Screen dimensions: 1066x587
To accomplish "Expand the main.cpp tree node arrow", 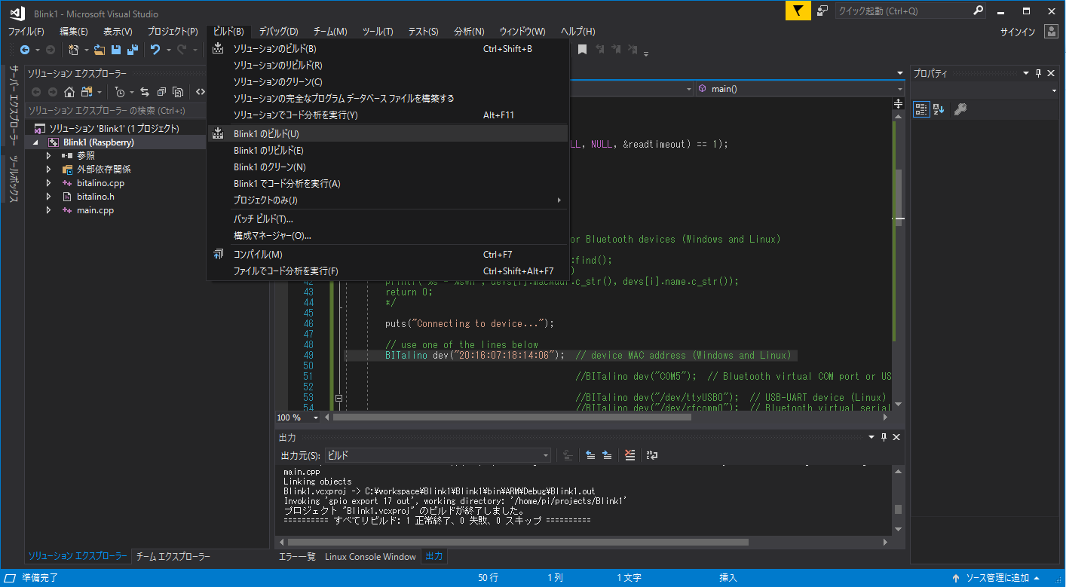I will (x=49, y=210).
